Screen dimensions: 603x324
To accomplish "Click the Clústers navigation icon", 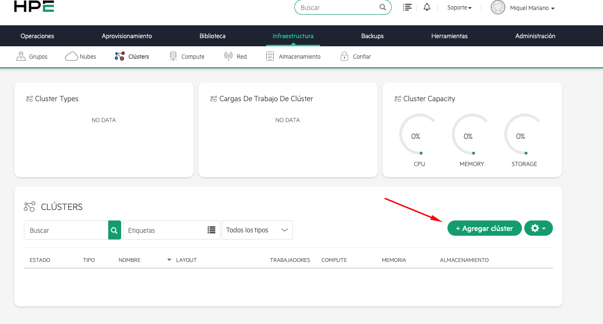I will (119, 56).
